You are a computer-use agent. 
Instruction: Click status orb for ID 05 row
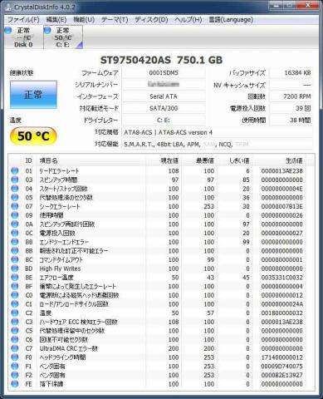[x=15, y=197]
